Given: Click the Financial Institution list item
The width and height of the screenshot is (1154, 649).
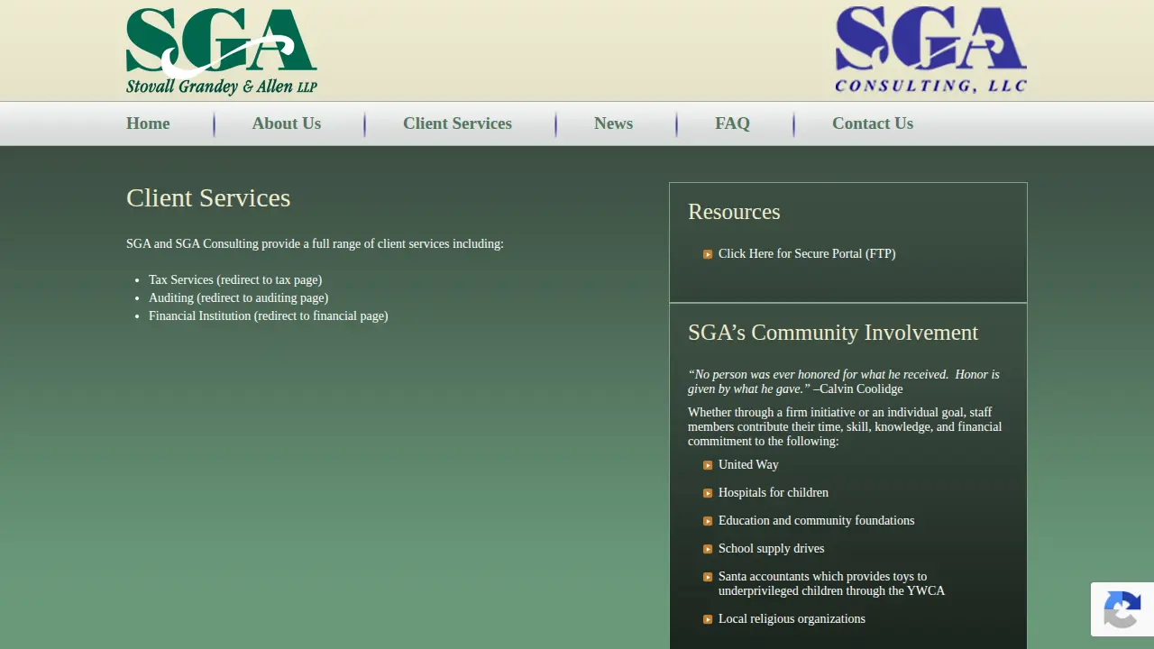Looking at the screenshot, I should (x=268, y=315).
